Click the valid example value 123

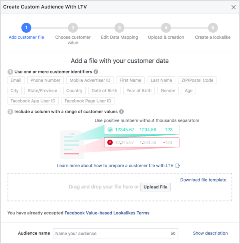coord(169,130)
